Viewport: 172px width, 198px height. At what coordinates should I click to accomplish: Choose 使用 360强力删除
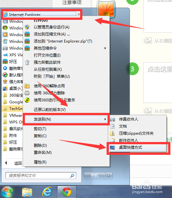(x=49, y=93)
